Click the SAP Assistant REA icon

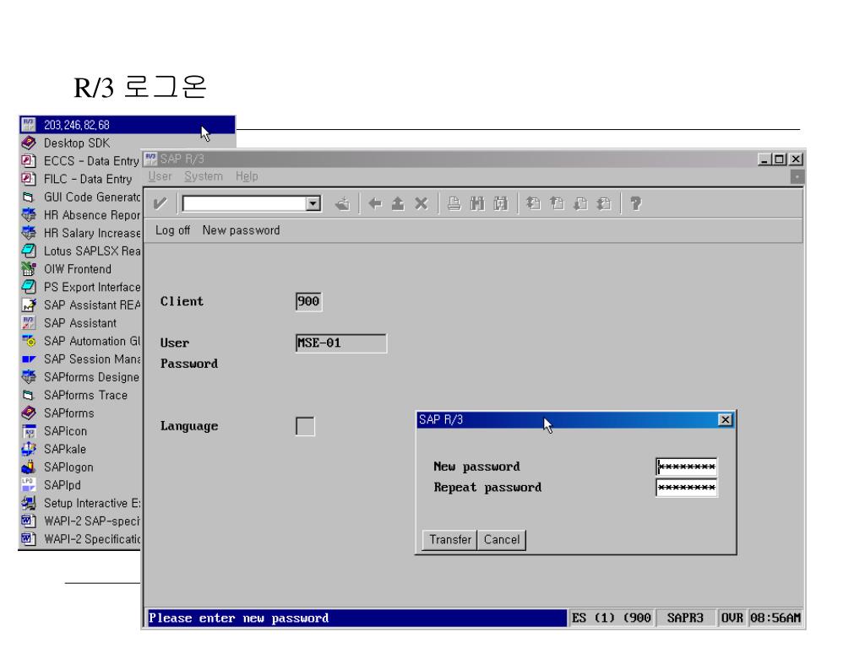click(x=29, y=305)
